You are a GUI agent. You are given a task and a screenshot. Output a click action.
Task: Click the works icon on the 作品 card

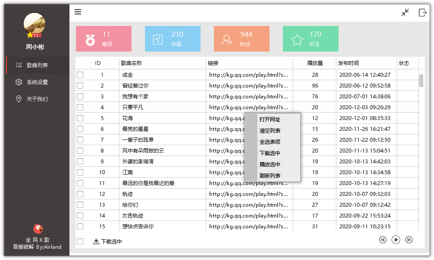pos(158,39)
